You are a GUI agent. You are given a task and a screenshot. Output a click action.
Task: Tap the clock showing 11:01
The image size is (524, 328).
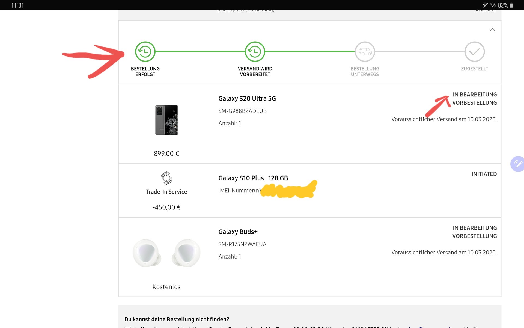pos(17,5)
